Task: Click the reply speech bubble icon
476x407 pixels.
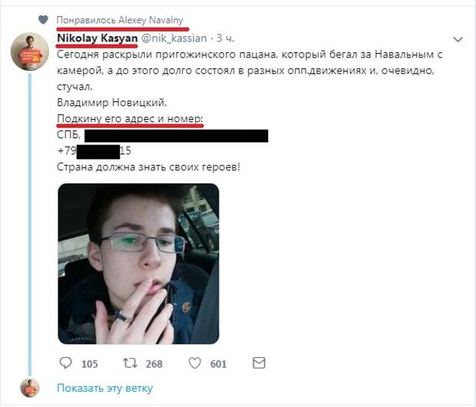Action: point(65,362)
